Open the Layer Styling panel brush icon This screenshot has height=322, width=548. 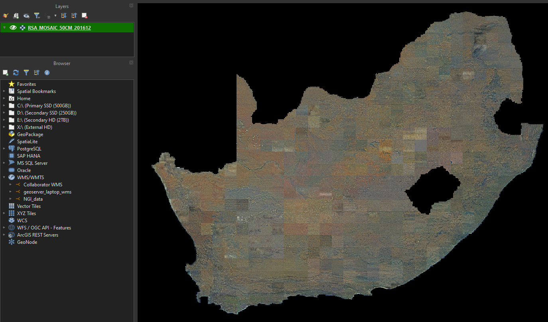tap(5, 16)
